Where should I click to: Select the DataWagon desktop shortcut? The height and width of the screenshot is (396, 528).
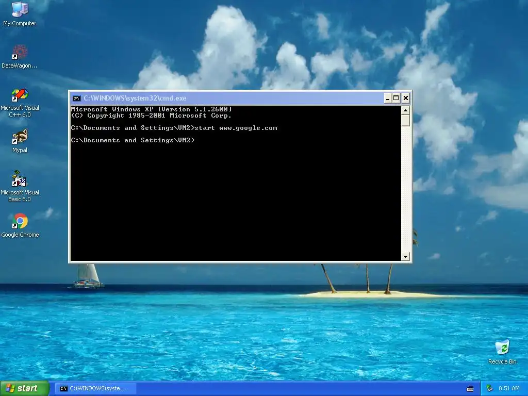coord(20,56)
